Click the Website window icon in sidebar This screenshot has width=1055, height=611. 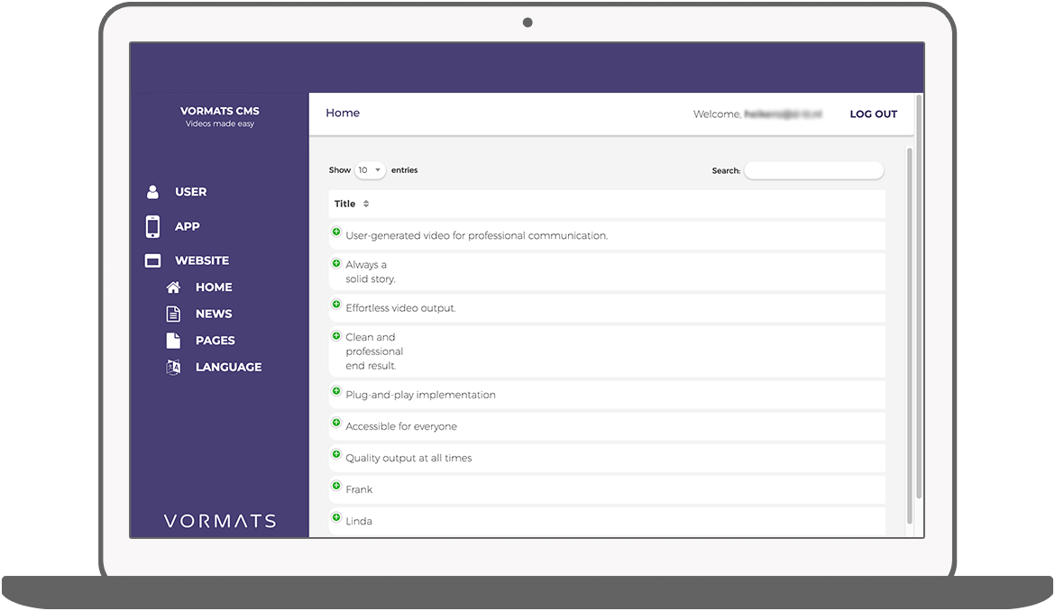tap(152, 260)
